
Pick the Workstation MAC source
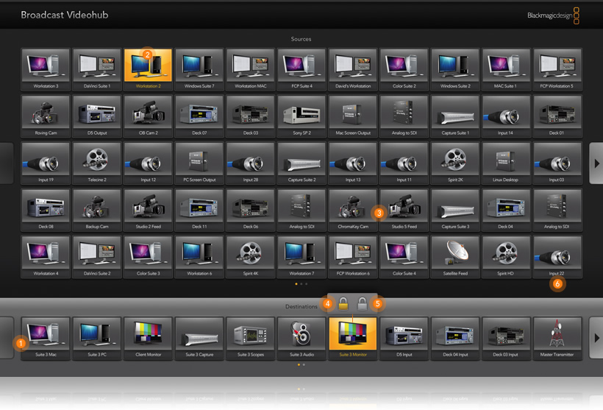[x=250, y=69]
